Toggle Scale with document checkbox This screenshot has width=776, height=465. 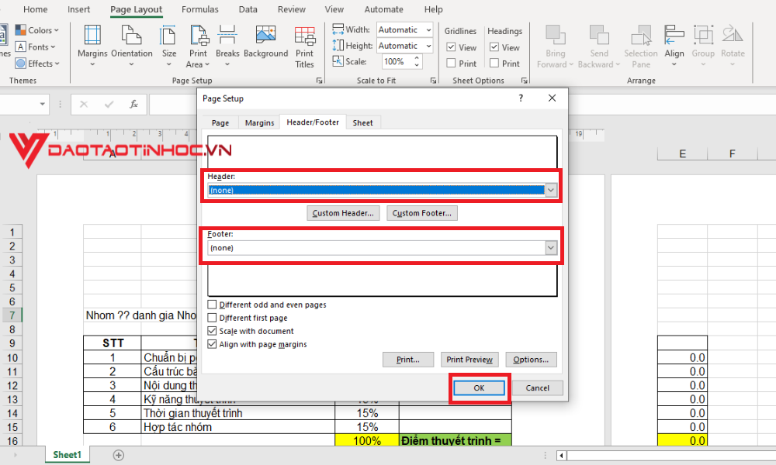[212, 331]
